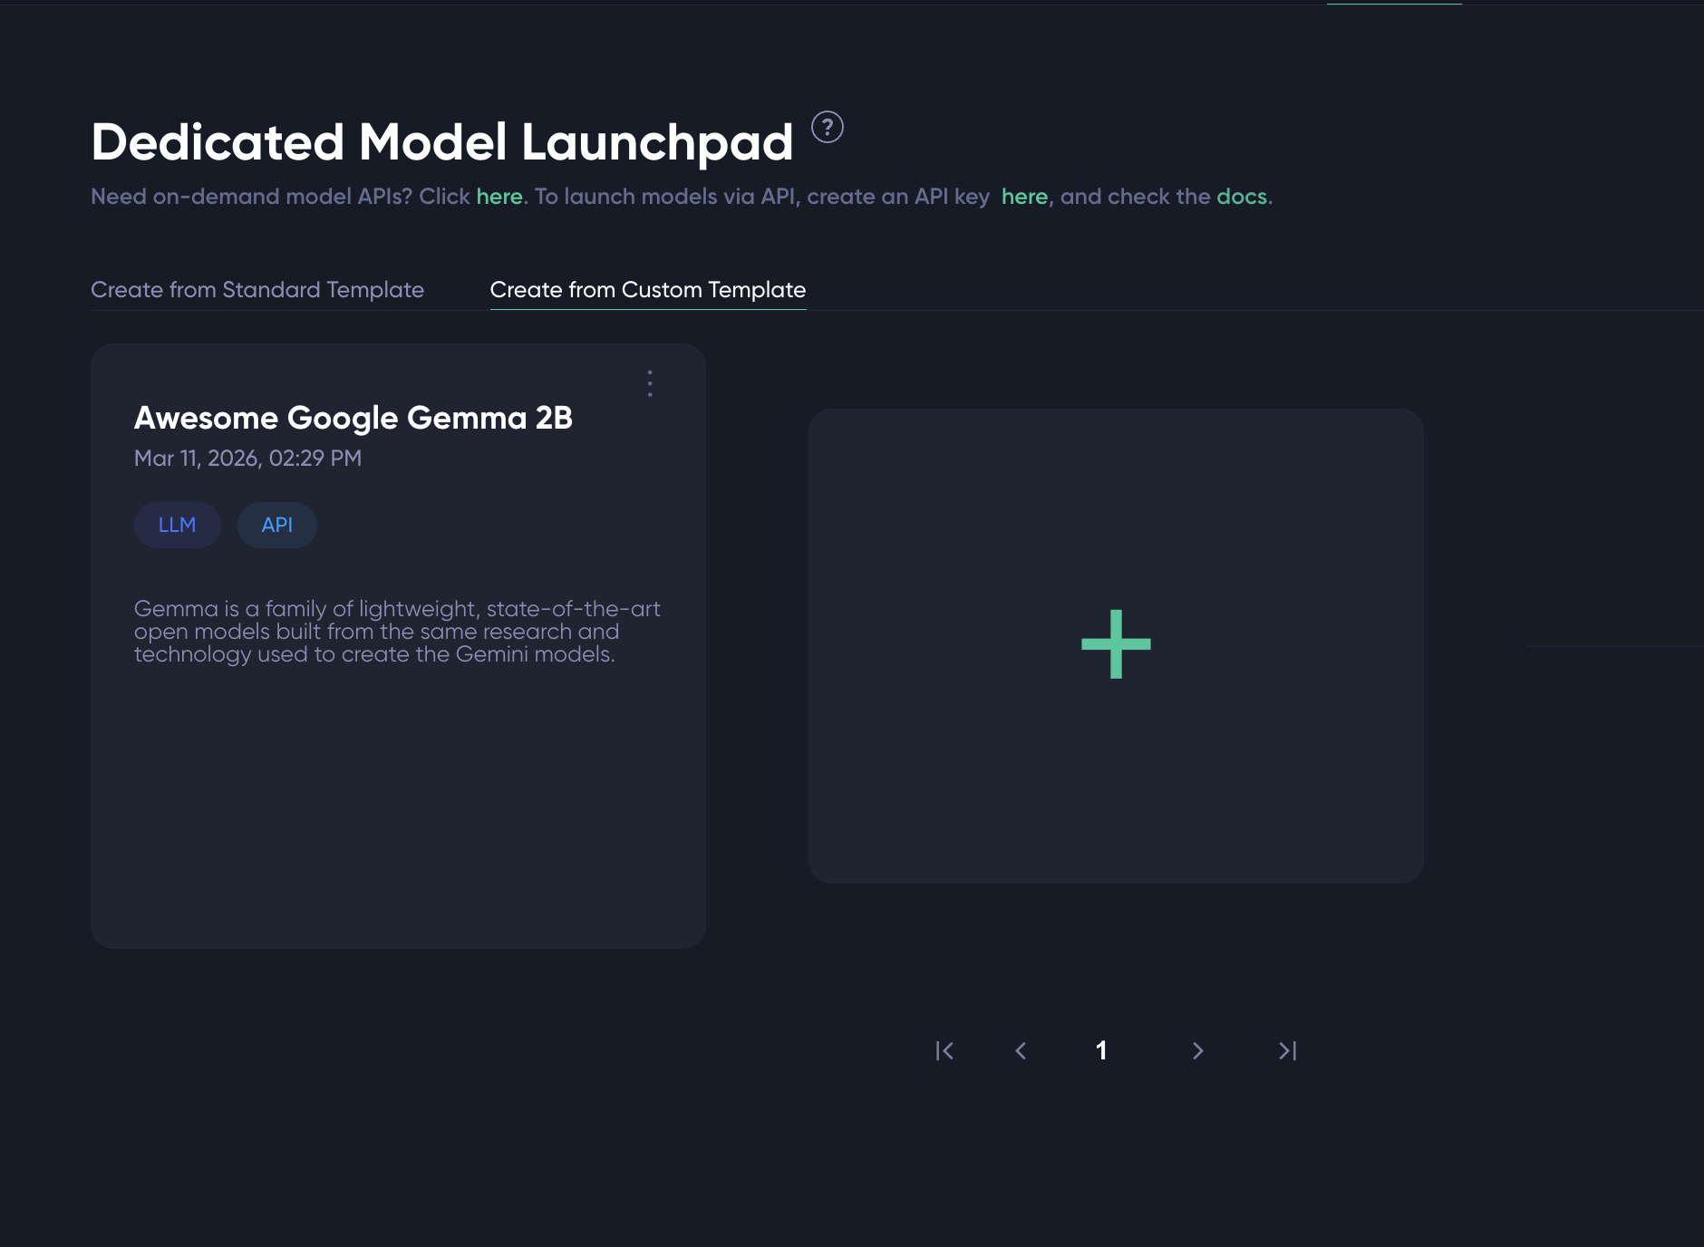
Task: Click the API tag on Gemma card
Action: (277, 525)
